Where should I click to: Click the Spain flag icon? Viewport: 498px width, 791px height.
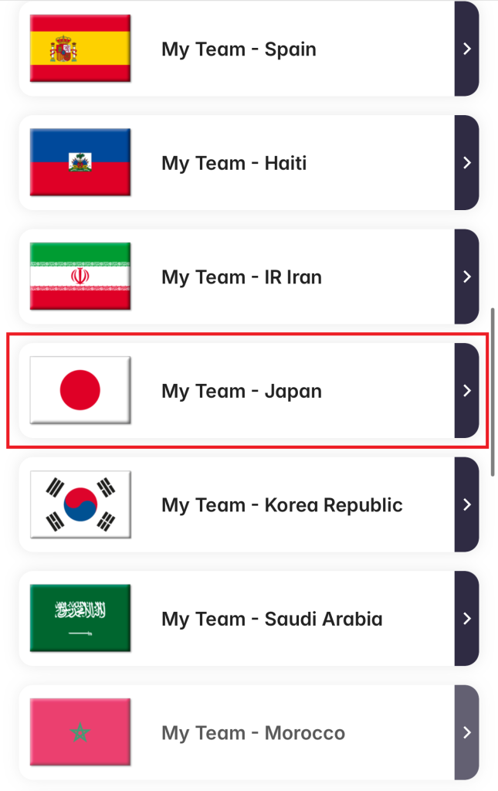click(80, 48)
